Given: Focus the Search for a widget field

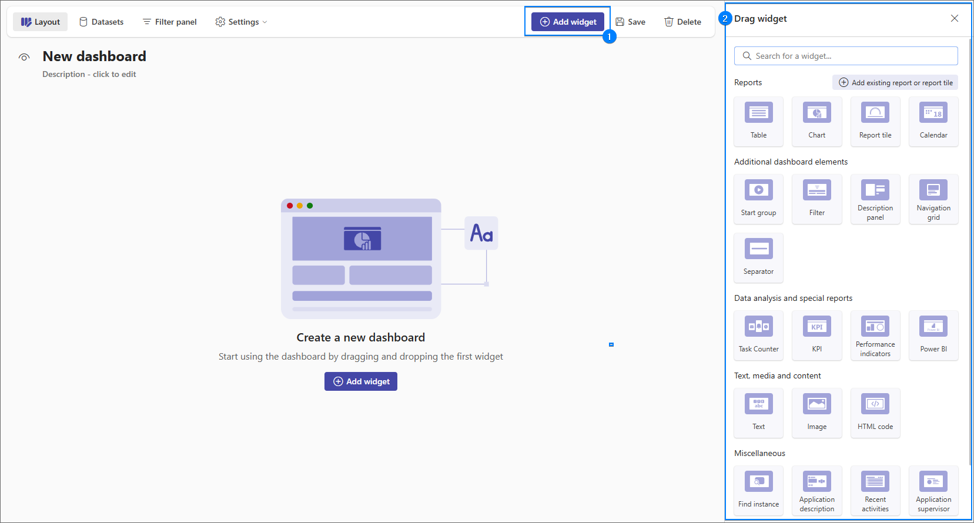Looking at the screenshot, I should [846, 56].
